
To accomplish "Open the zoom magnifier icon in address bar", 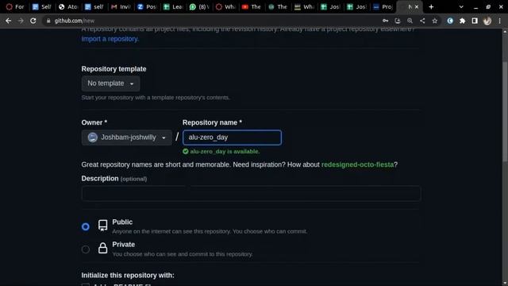I will tap(410, 21).
